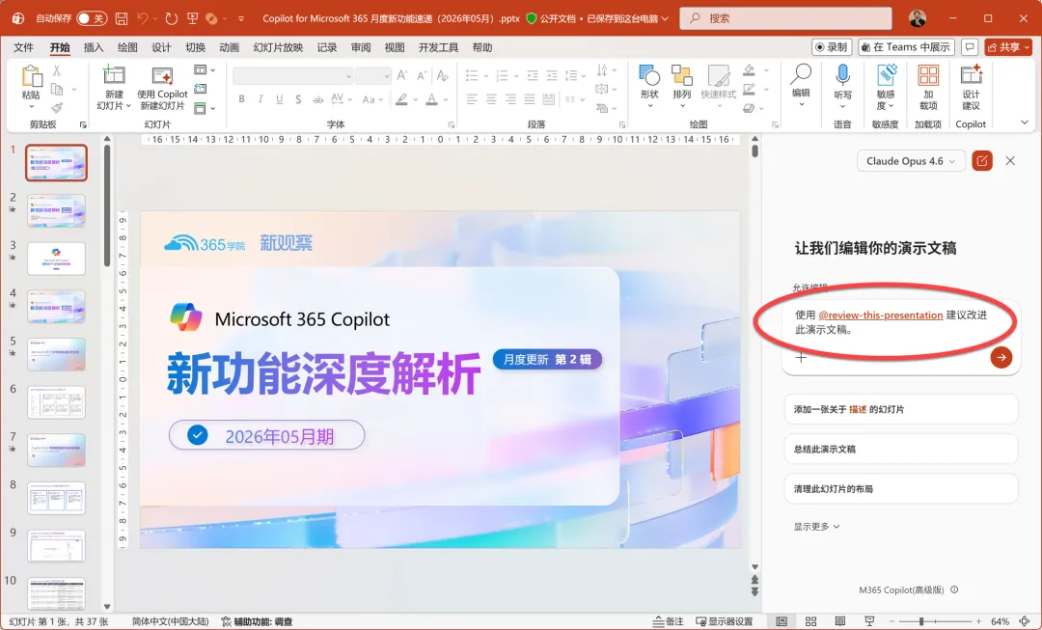Click the 粘贴 paste icon
The width and height of the screenshot is (1042, 630).
point(31,76)
